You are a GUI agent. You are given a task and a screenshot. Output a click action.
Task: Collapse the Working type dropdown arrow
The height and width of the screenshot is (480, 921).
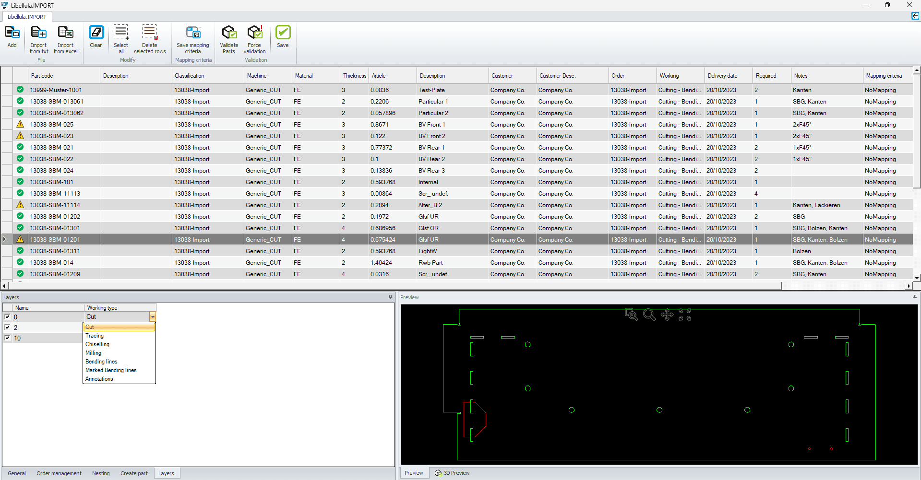coord(152,316)
